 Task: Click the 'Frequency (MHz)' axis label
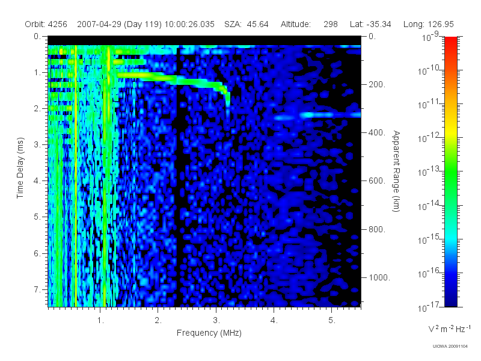209,333
